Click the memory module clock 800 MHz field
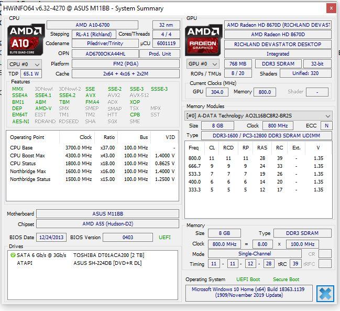This screenshot has width=340, height=311. pos(278,126)
